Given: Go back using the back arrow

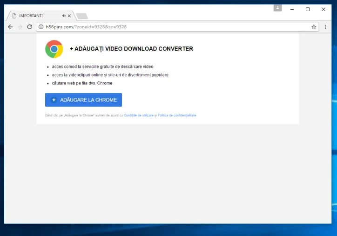Looking at the screenshot, I should tap(10, 27).
